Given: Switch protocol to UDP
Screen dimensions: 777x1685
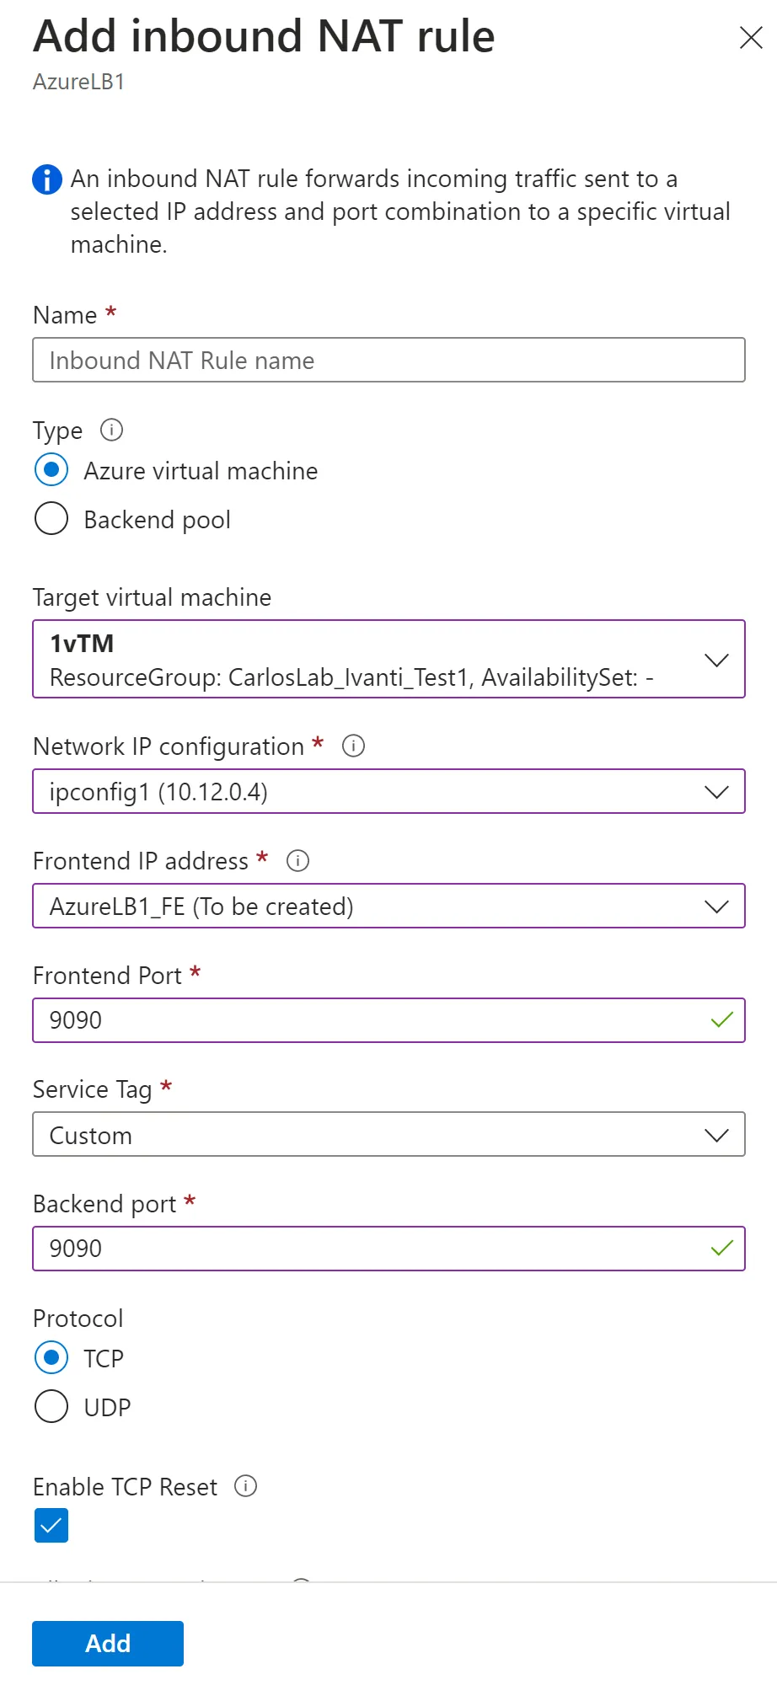Looking at the screenshot, I should [x=51, y=1406].
